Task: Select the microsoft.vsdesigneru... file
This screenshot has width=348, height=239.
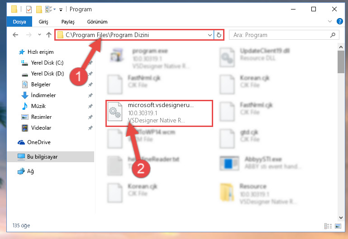Action: pyautogui.click(x=159, y=113)
